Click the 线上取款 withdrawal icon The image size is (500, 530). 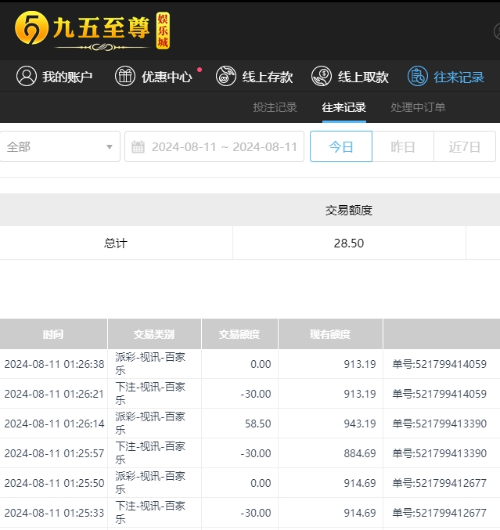(x=322, y=77)
